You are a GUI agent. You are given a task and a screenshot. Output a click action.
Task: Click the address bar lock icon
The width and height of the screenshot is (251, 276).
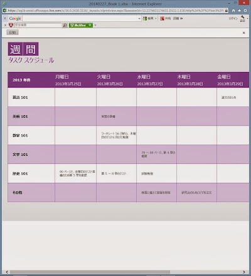tap(227, 11)
